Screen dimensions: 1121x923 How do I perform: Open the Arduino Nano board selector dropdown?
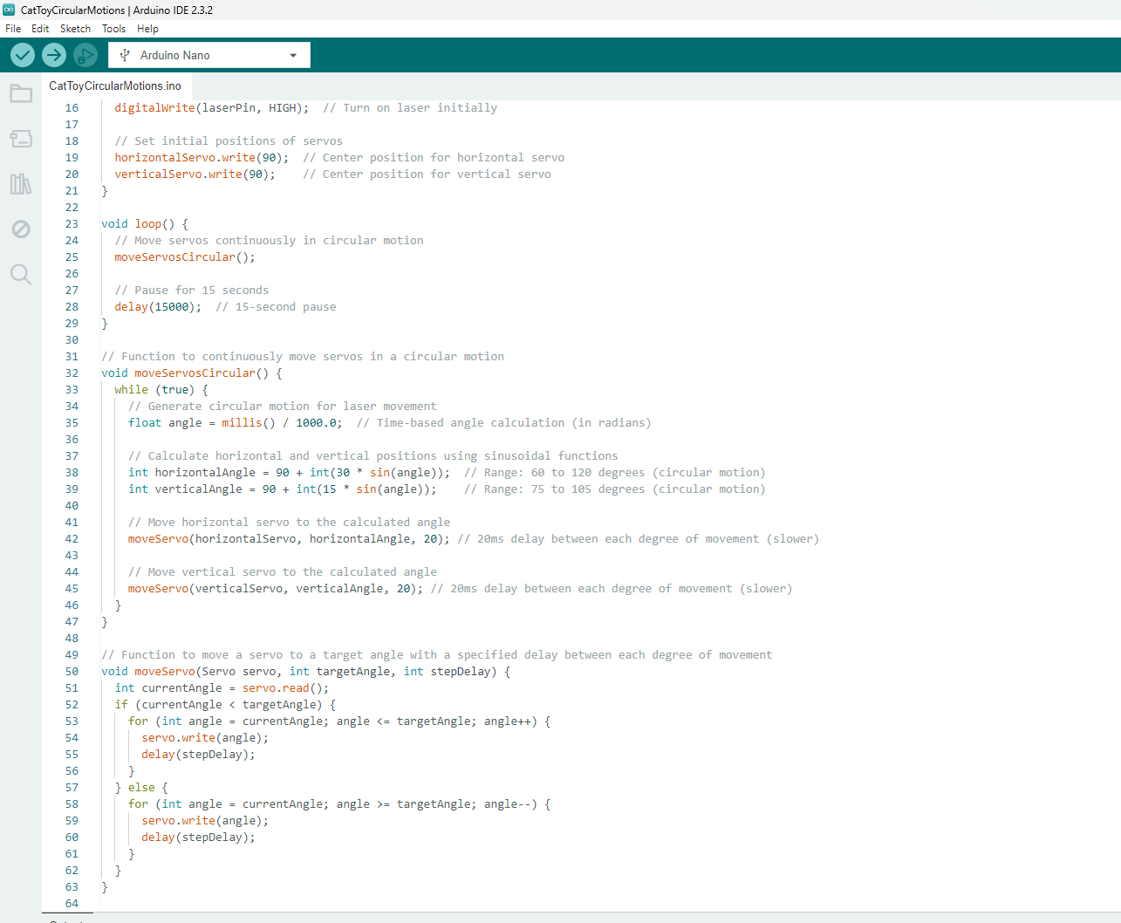point(209,55)
